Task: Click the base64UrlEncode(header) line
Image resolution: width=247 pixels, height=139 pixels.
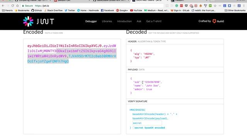Action: pyautogui.click(x=155, y=114)
